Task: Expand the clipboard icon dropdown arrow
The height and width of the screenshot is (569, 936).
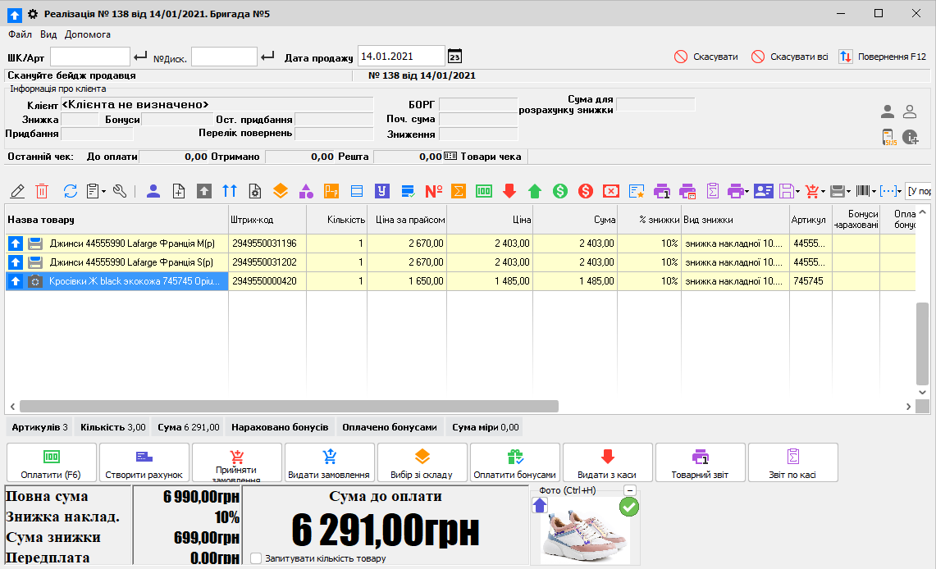Action: click(x=103, y=191)
